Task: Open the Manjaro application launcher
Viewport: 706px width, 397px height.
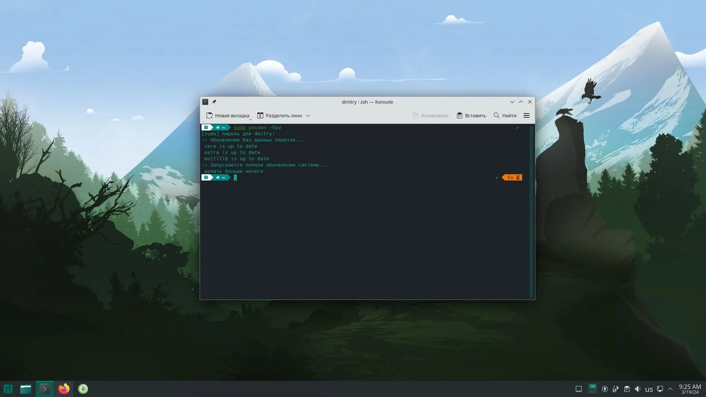Action: click(8, 389)
